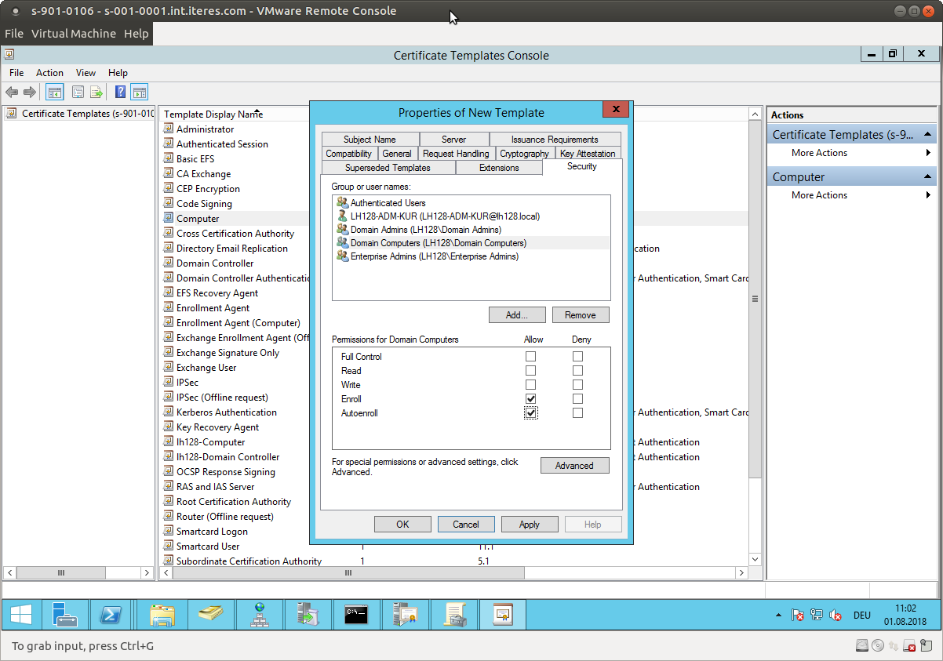Tick Deny checkbox for Autoenroll
Screen dimensions: 943x661
(578, 413)
